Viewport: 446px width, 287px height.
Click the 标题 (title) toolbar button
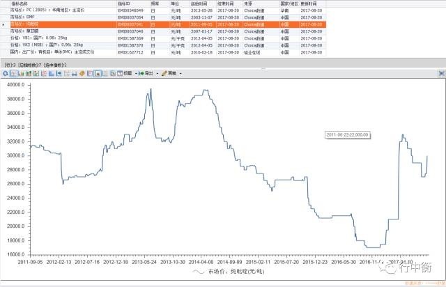[x=124, y=73]
